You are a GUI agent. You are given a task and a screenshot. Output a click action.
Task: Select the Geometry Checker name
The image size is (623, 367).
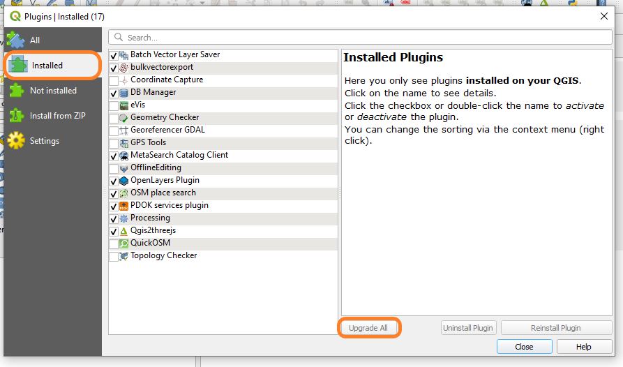(165, 117)
